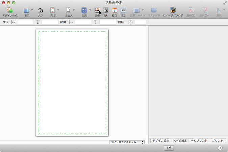
Task: Expand the 図形 shapes dropdown arrow
Action: [x=90, y=10]
